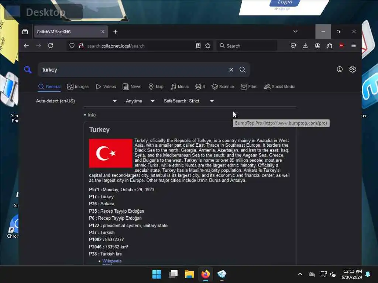Image resolution: width=378 pixels, height=283 pixels.
Task: Click the P38 : Turkish lira row
Action: [x=105, y=254]
